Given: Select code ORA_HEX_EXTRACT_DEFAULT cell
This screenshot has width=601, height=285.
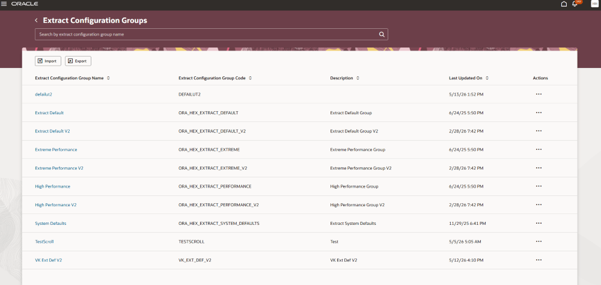Looking at the screenshot, I should pyautogui.click(x=209, y=113).
